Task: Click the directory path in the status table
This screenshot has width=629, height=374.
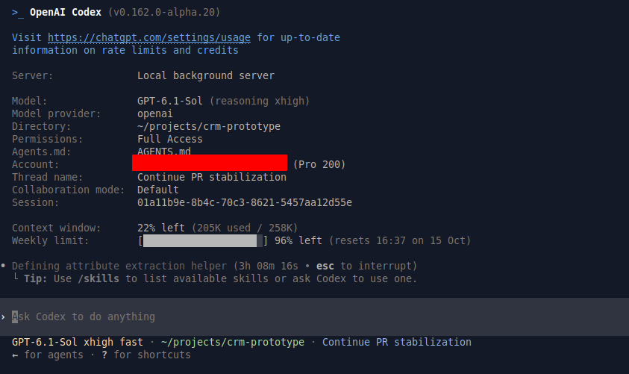Action: [209, 126]
